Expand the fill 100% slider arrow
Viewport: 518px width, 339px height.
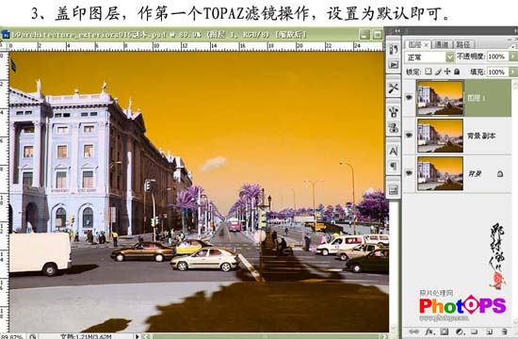tap(513, 72)
